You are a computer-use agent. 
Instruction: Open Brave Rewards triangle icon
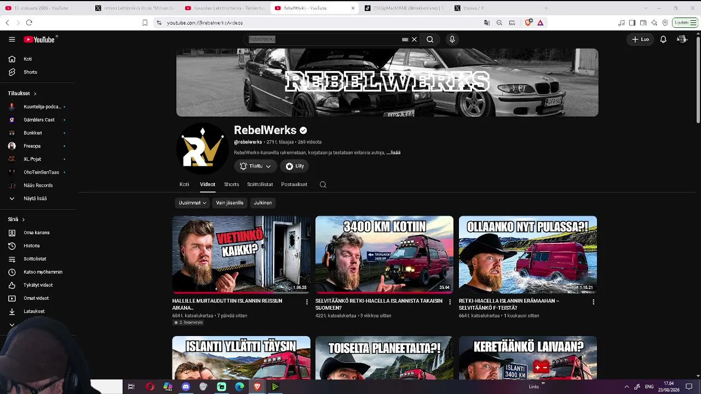tap(540, 22)
